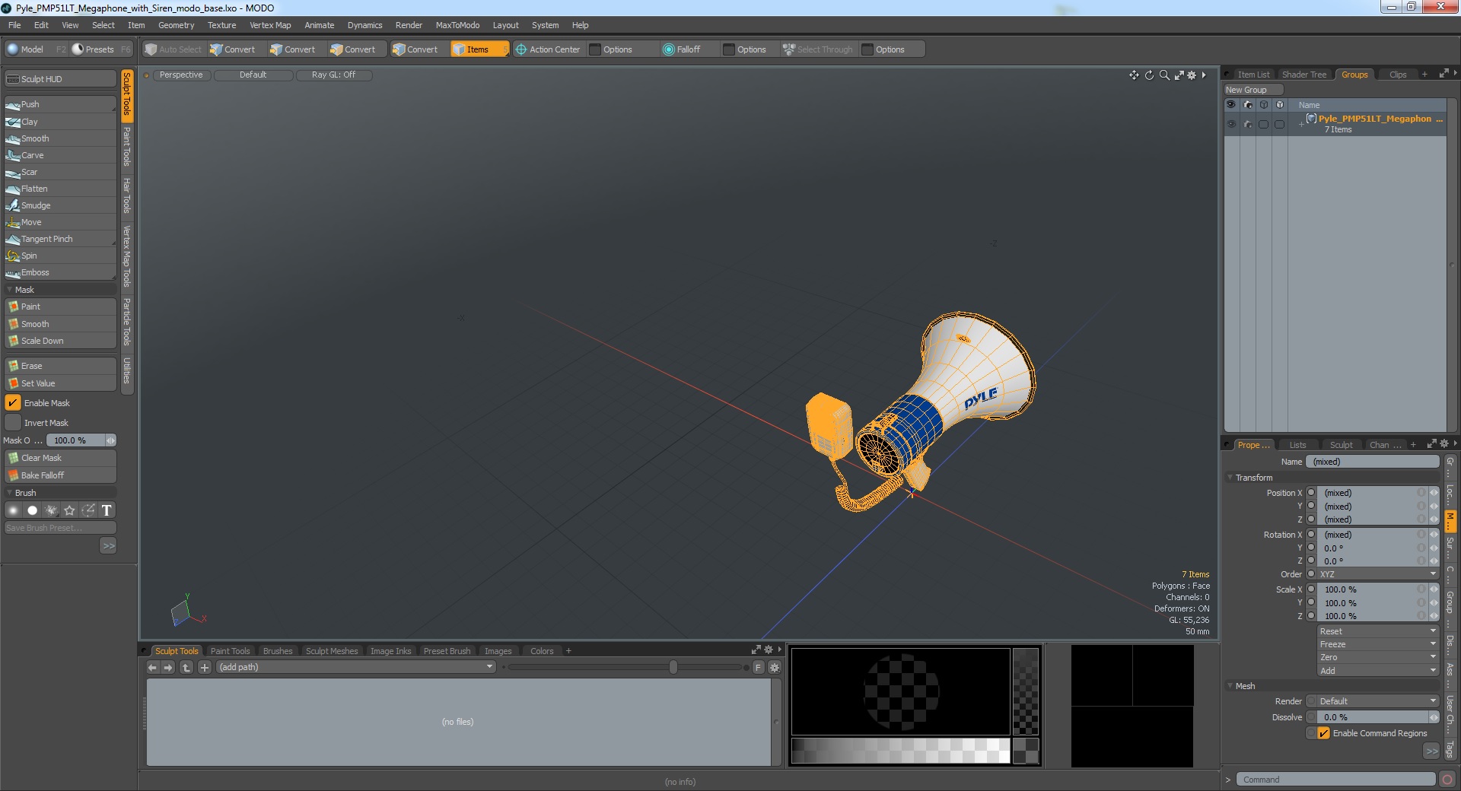
Task: Select the Smudge sculpt tool
Action: point(60,205)
